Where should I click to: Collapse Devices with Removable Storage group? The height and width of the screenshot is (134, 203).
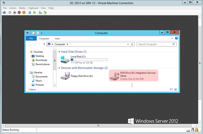click(x=59, y=68)
